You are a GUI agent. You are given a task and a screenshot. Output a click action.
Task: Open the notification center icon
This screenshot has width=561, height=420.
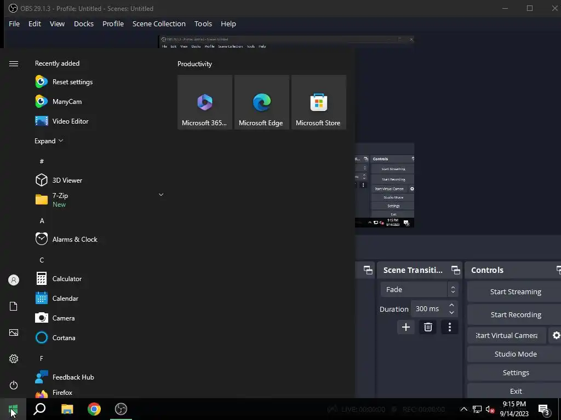543,410
